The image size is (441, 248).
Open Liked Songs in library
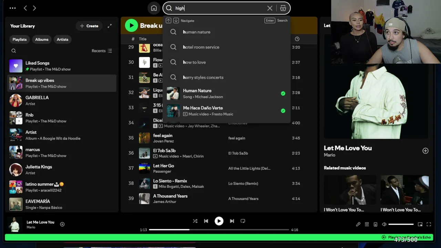coord(62,66)
